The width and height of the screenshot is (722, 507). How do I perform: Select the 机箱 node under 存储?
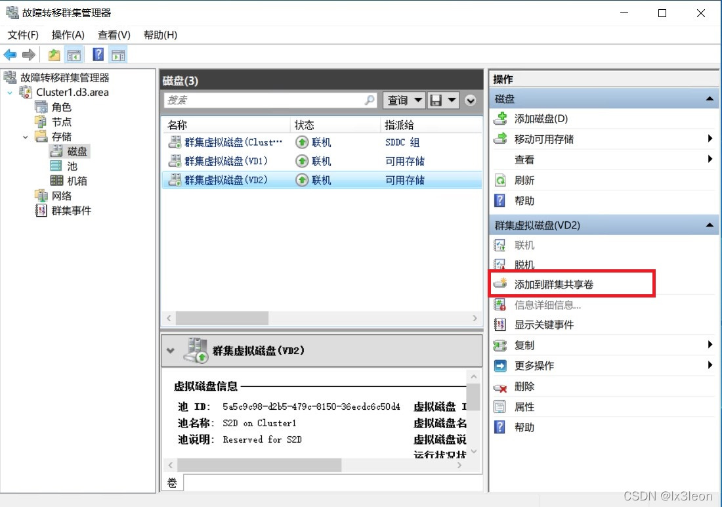click(77, 181)
